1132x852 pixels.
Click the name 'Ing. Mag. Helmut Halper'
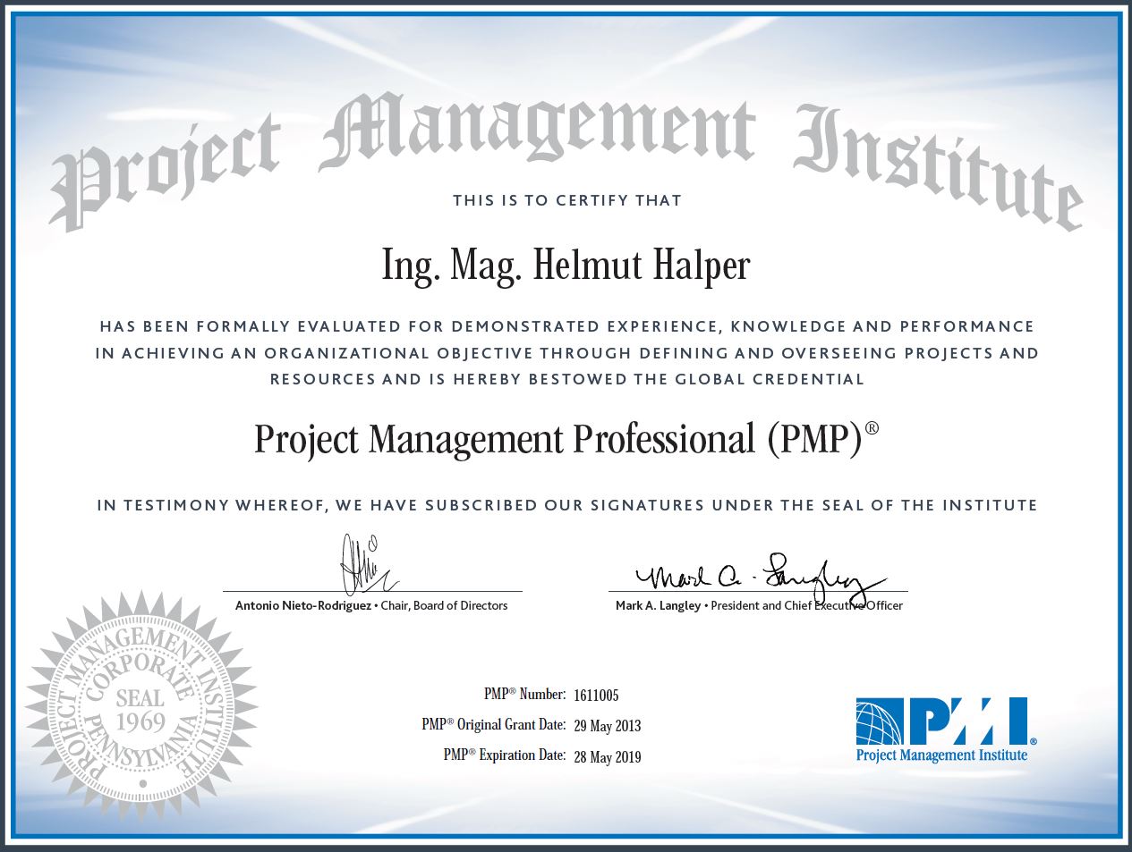pyautogui.click(x=566, y=266)
